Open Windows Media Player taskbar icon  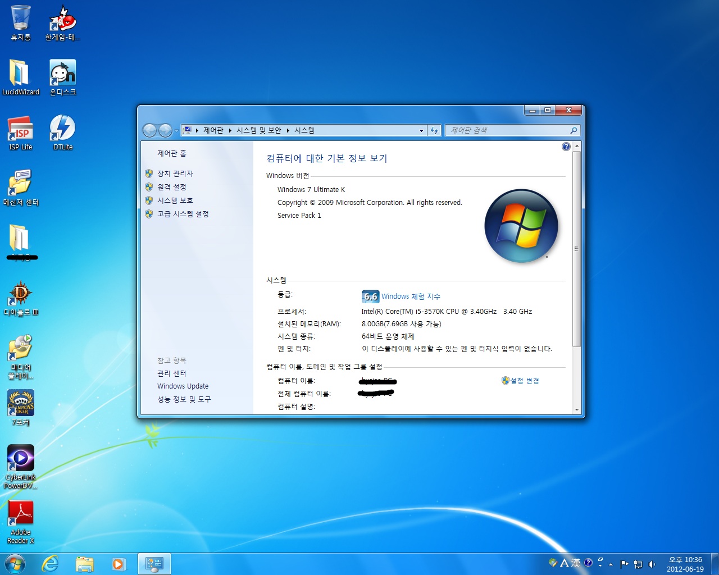coord(119,564)
